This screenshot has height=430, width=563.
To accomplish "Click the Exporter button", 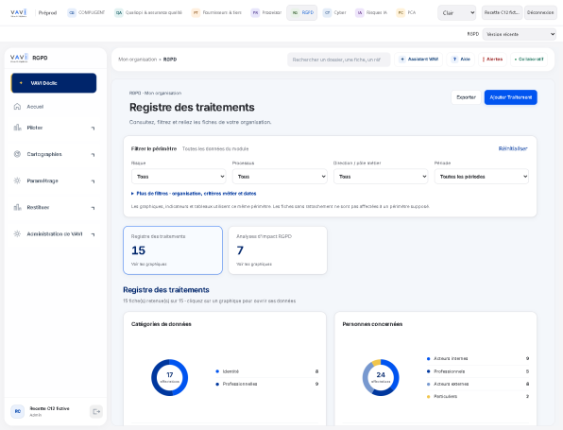I will click(466, 97).
